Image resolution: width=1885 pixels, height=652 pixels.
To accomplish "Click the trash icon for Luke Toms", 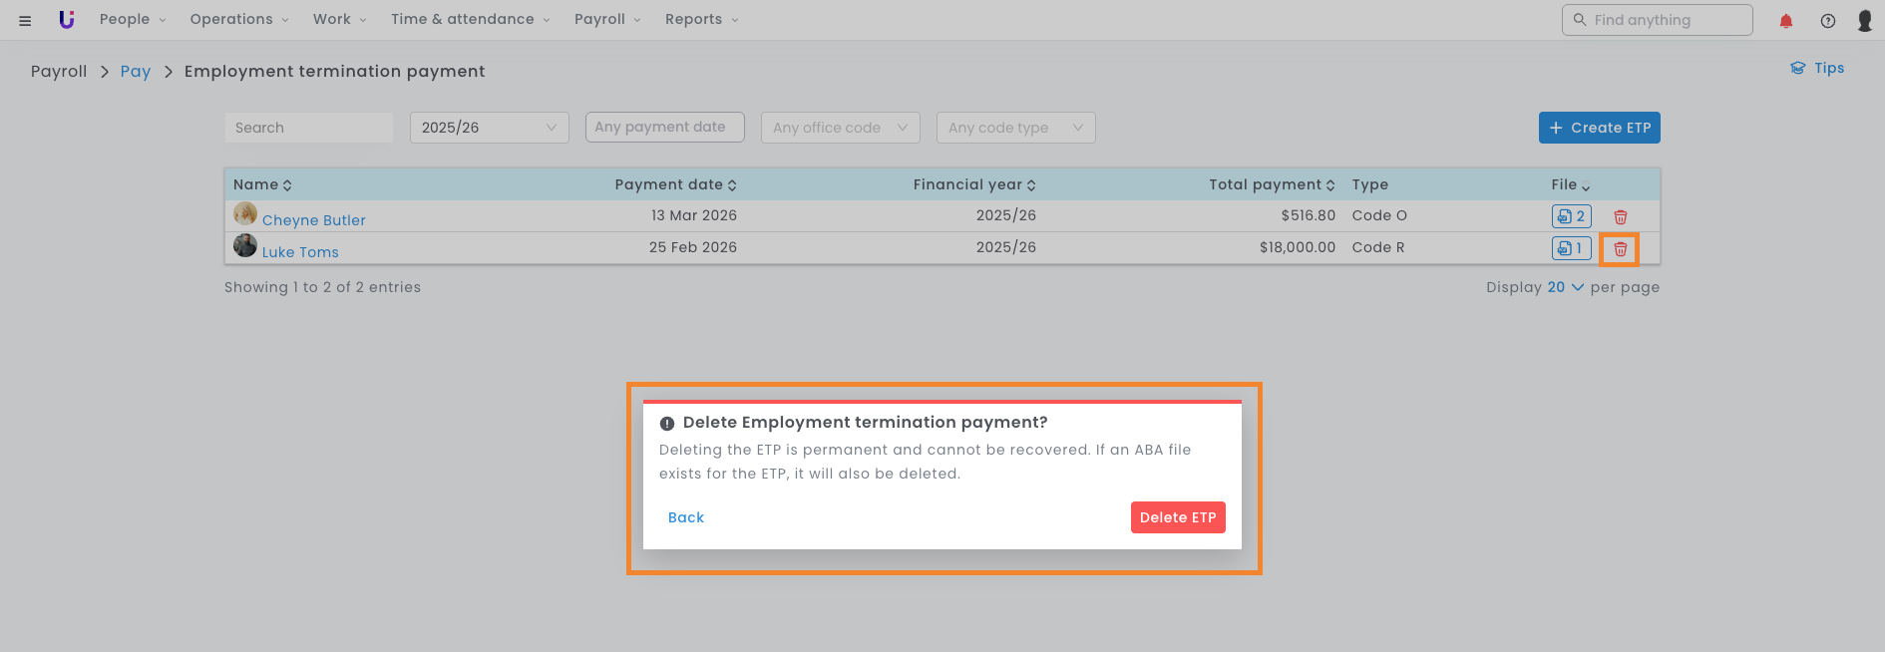I will [1620, 249].
